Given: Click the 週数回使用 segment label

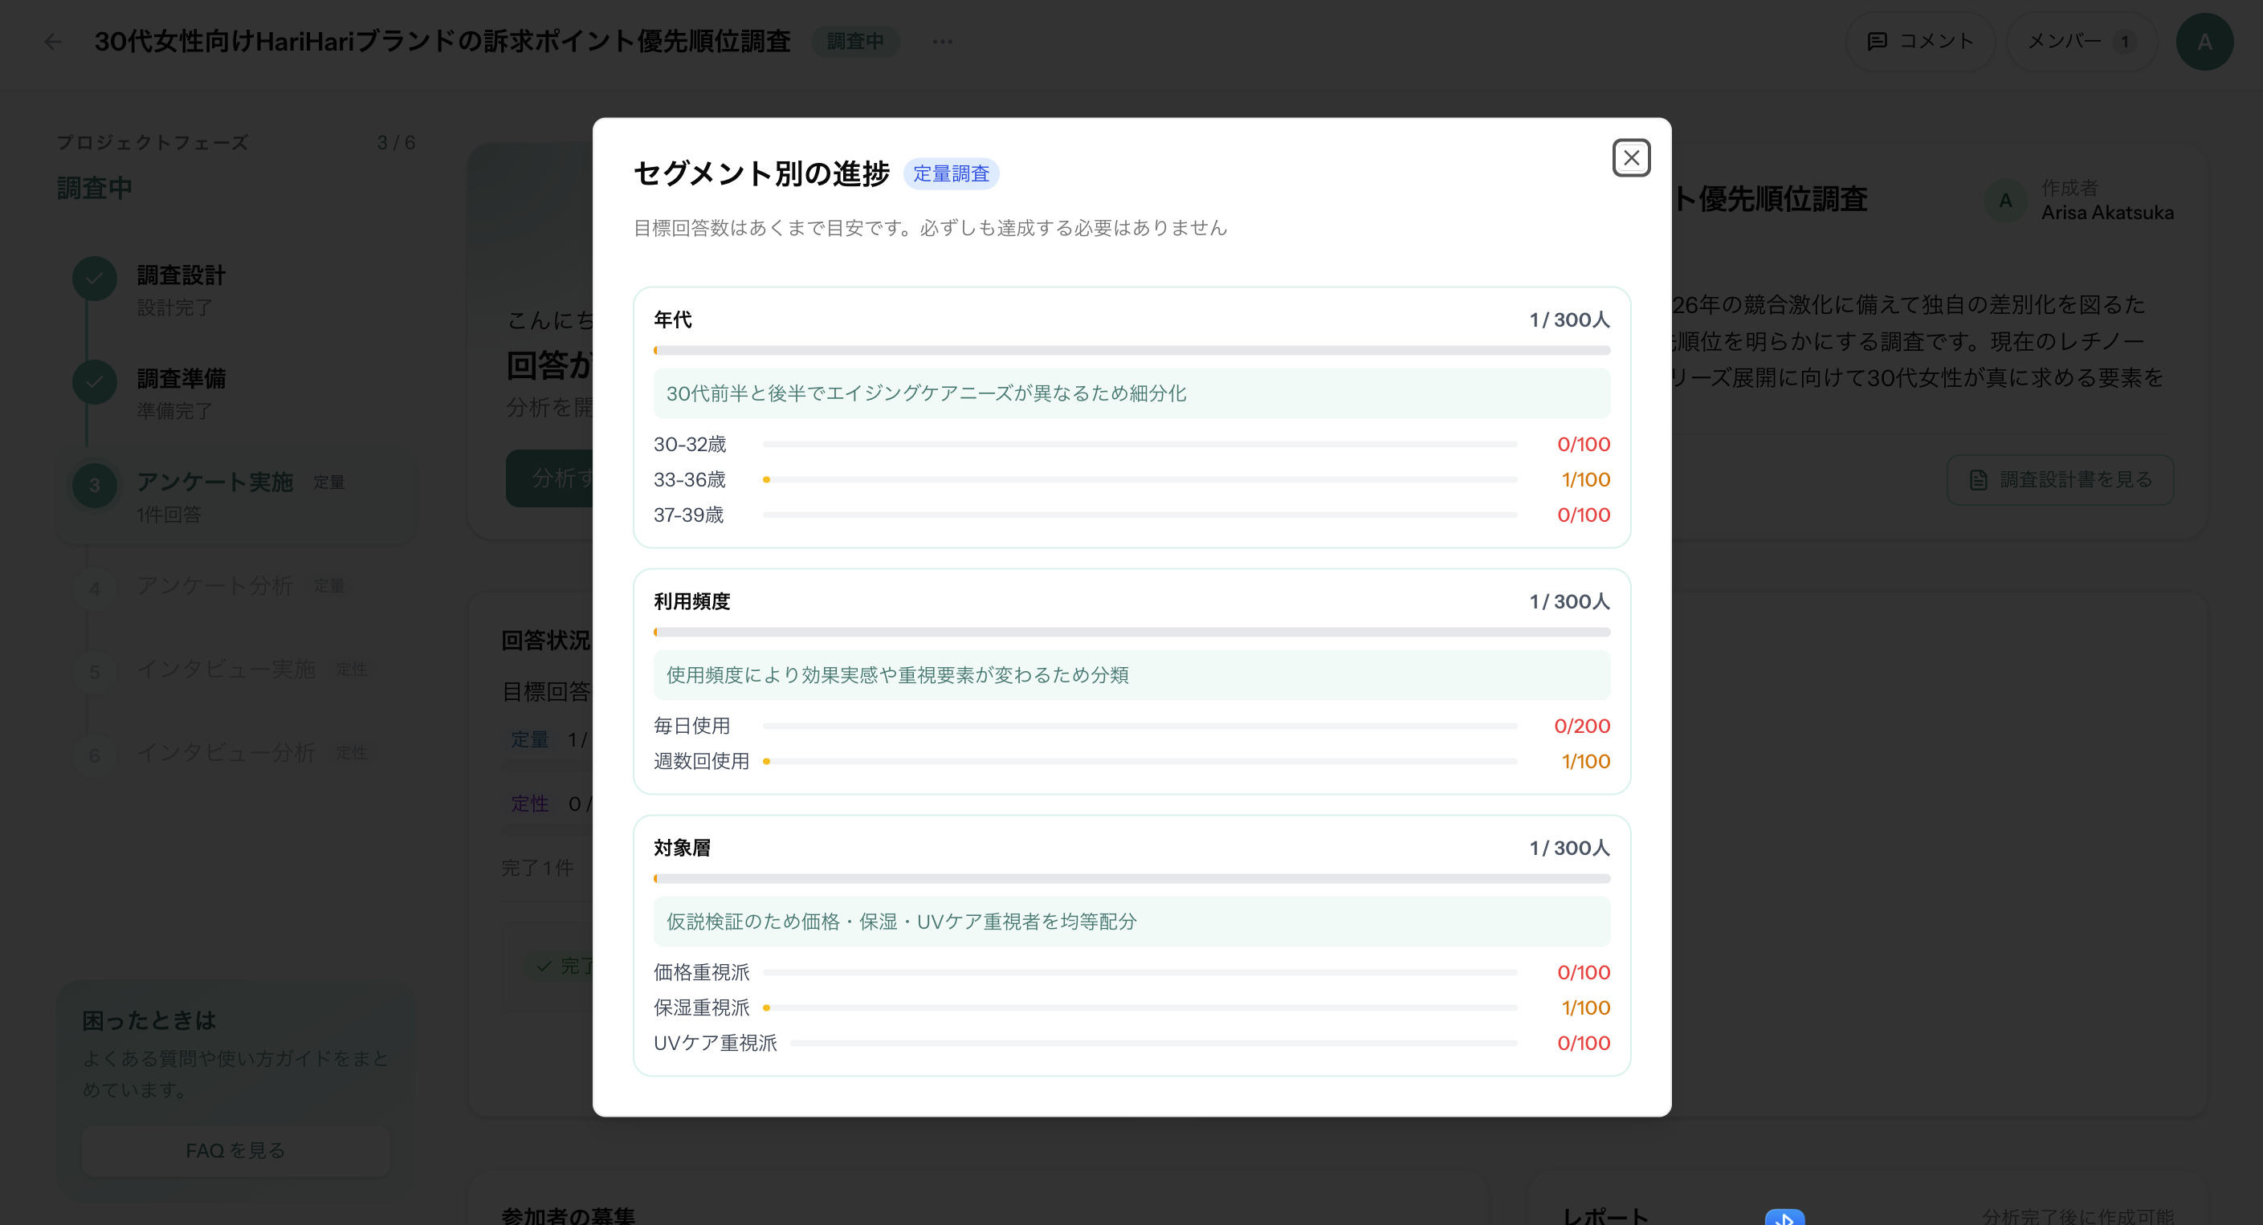Looking at the screenshot, I should (x=701, y=761).
